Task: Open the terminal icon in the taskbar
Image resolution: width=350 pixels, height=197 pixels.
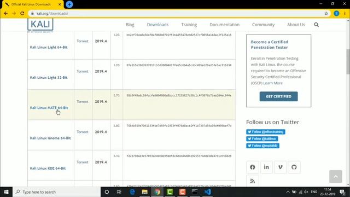Action: 195,192
